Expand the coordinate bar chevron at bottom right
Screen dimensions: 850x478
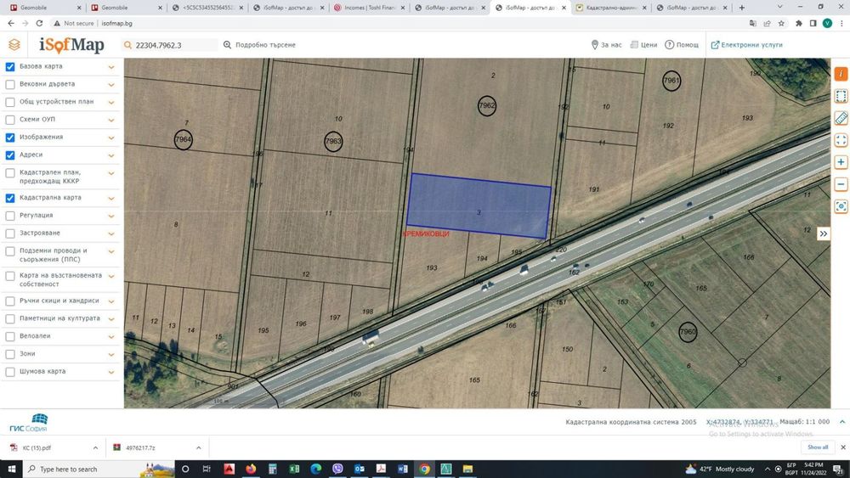pyautogui.click(x=841, y=422)
